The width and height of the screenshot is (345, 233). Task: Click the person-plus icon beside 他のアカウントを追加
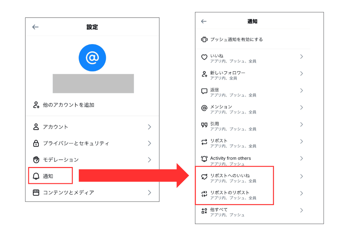[x=36, y=105]
